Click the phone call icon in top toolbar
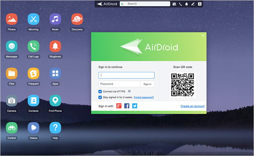Image resolution: width=254 pixels, height=156 pixels. coord(180,4)
